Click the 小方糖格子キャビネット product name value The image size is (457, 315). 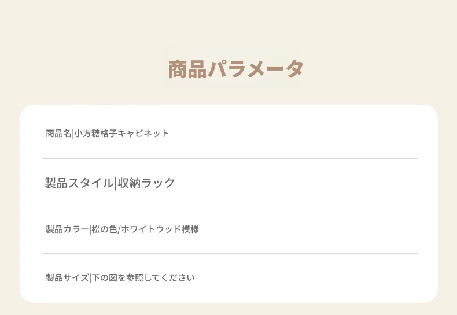coord(121,134)
